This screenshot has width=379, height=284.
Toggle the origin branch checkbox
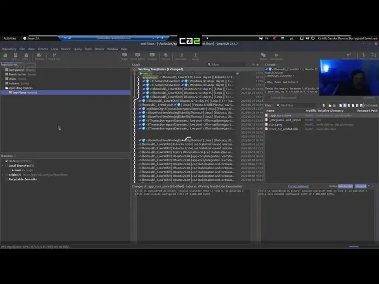point(7,175)
